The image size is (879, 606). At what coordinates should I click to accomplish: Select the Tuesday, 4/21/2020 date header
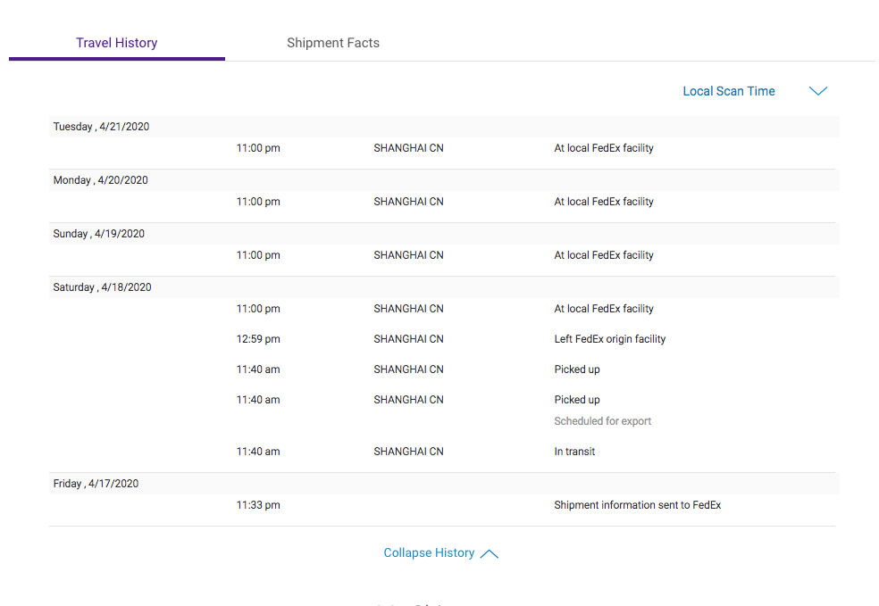pos(444,127)
